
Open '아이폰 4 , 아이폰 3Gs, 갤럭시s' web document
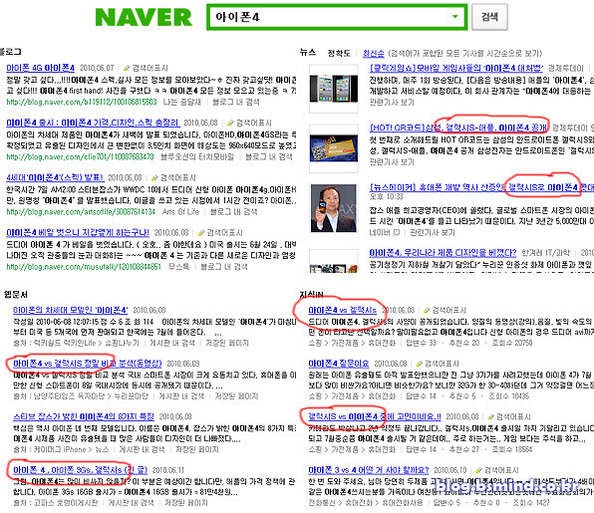pyautogui.click(x=80, y=470)
